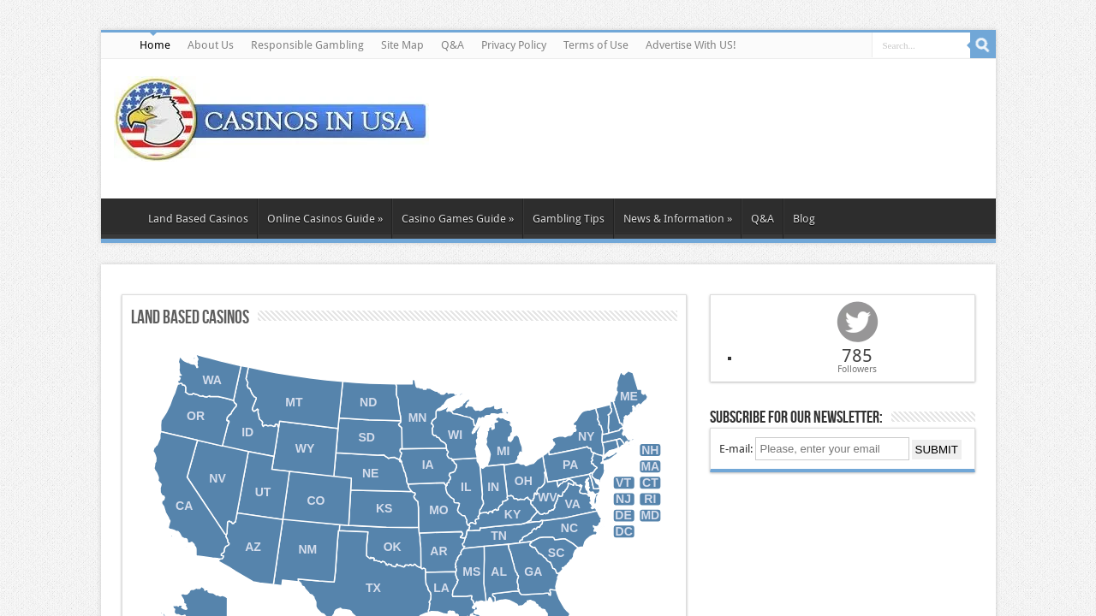Expand Casino Games Guide menu
This screenshot has height=616, width=1096.
pos(457,219)
